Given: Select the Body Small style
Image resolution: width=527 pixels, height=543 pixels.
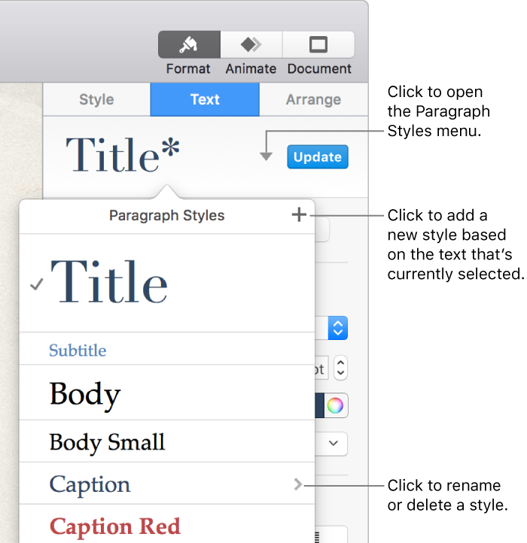Looking at the screenshot, I should click(167, 441).
